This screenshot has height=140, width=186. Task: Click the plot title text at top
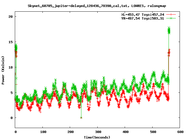tap(97, 6)
